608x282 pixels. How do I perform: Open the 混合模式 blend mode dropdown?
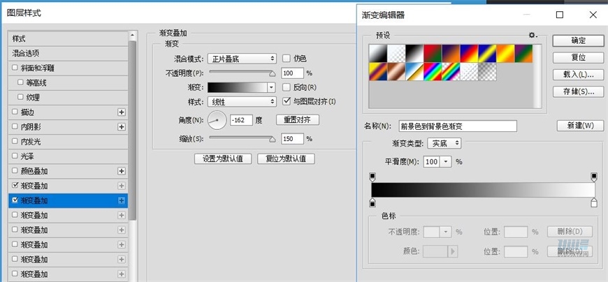(x=243, y=59)
